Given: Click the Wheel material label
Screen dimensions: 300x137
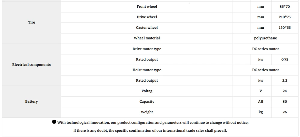Looking at the screenshot, I should tap(147, 38).
